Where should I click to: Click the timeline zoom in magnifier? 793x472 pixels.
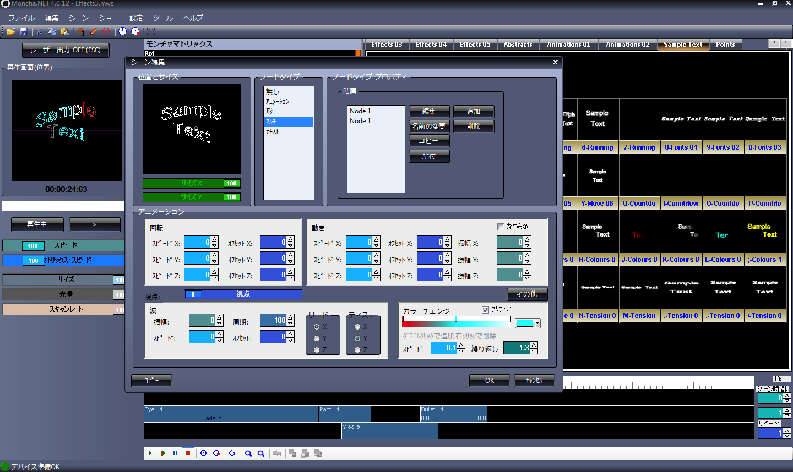248,453
